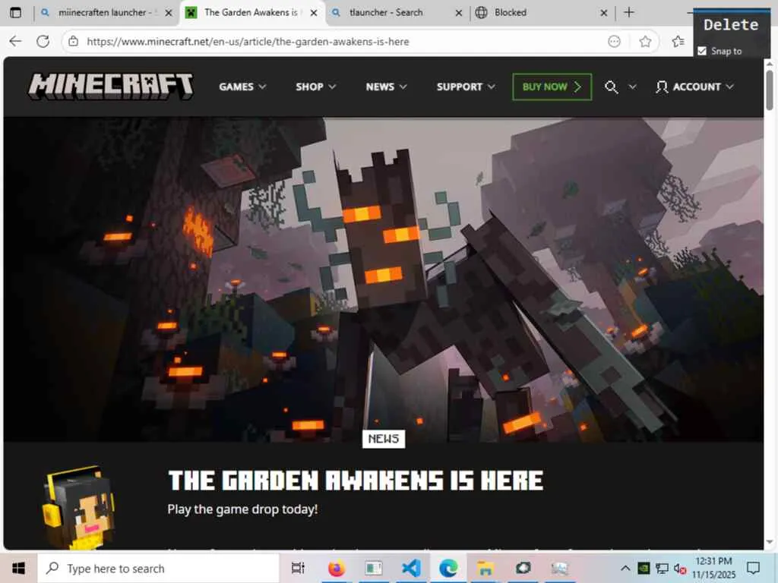Expand the chevron next to search
Viewport: 778px width, 583px height.
tap(632, 87)
